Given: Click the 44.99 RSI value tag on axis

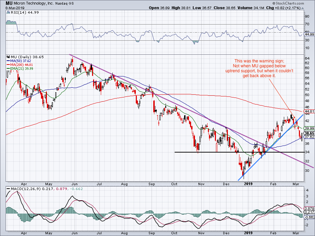Looking at the screenshot, I should [x=309, y=34].
